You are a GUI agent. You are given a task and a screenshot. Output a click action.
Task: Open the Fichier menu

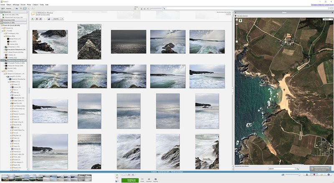tap(3, 5)
